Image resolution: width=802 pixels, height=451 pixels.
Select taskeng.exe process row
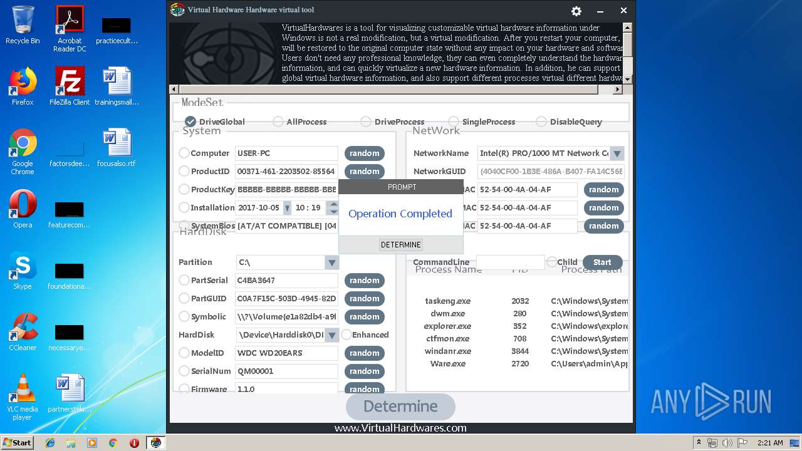[x=518, y=301]
